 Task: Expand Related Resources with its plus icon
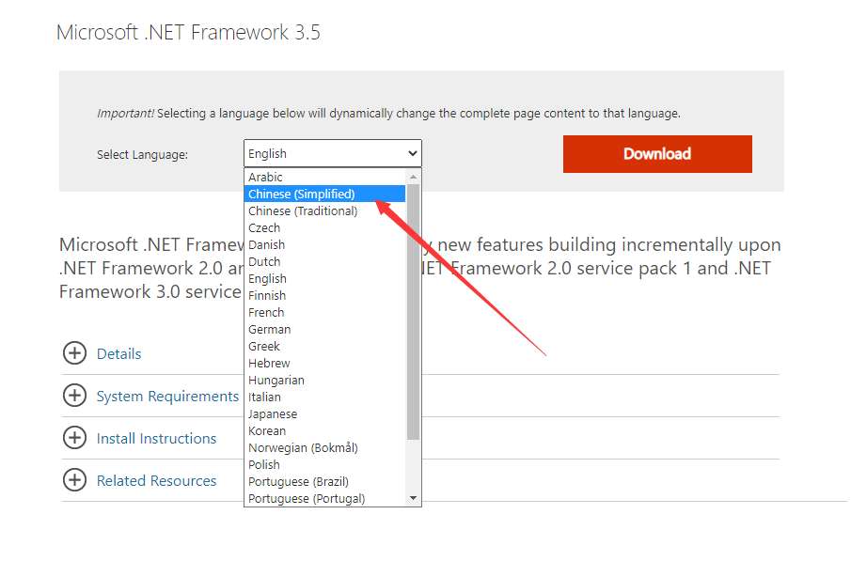pos(74,480)
